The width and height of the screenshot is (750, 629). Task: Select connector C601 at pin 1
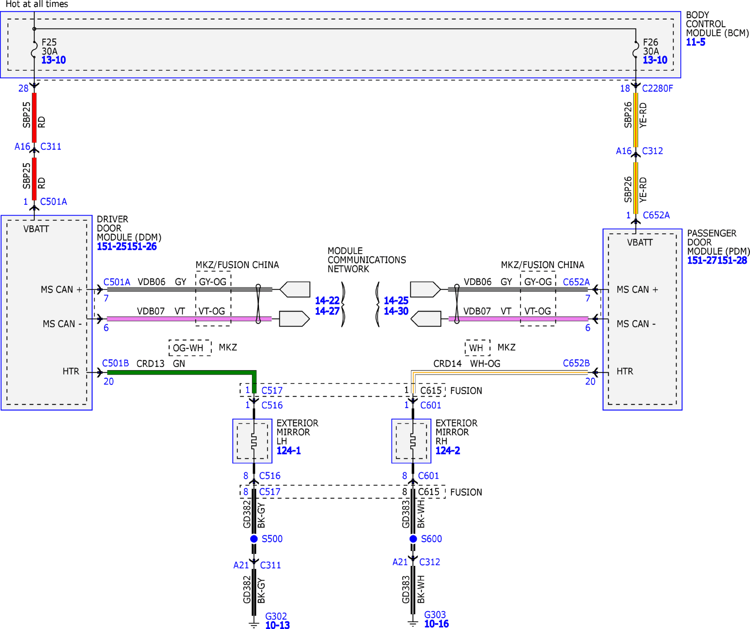click(431, 405)
